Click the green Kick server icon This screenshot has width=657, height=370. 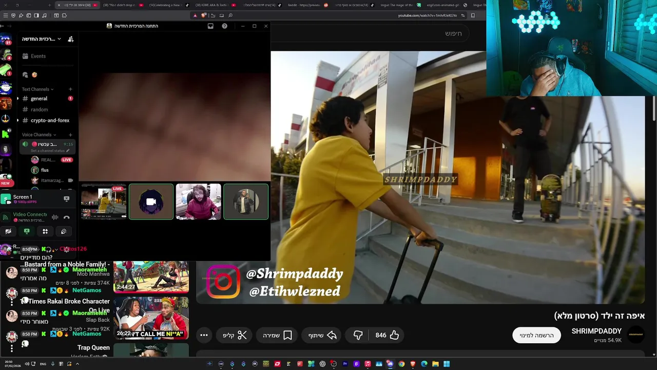click(x=5, y=134)
